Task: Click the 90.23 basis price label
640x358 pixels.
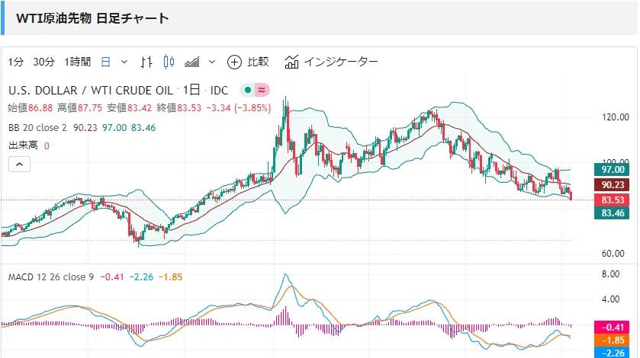Action: (x=612, y=184)
